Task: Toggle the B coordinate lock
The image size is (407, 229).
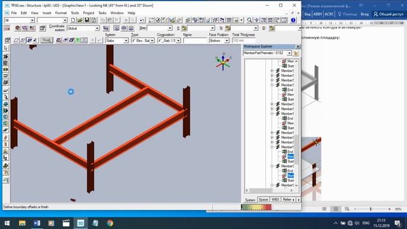Action: pyautogui.click(x=272, y=28)
